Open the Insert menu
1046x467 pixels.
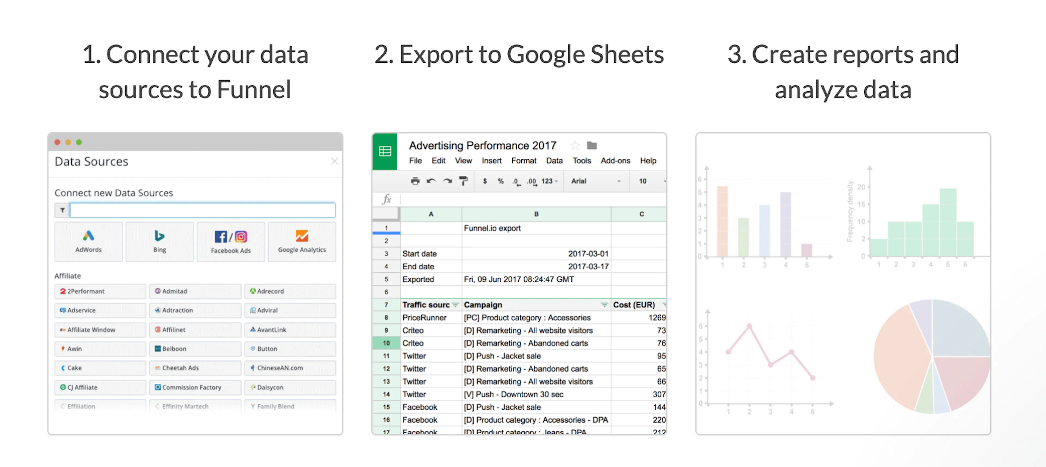pos(491,161)
